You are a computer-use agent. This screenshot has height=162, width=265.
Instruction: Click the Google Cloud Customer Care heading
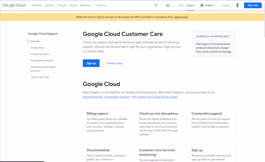click(x=123, y=34)
